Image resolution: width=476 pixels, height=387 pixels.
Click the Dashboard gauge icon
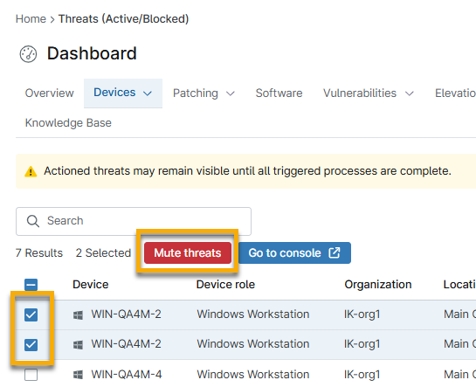tap(28, 54)
